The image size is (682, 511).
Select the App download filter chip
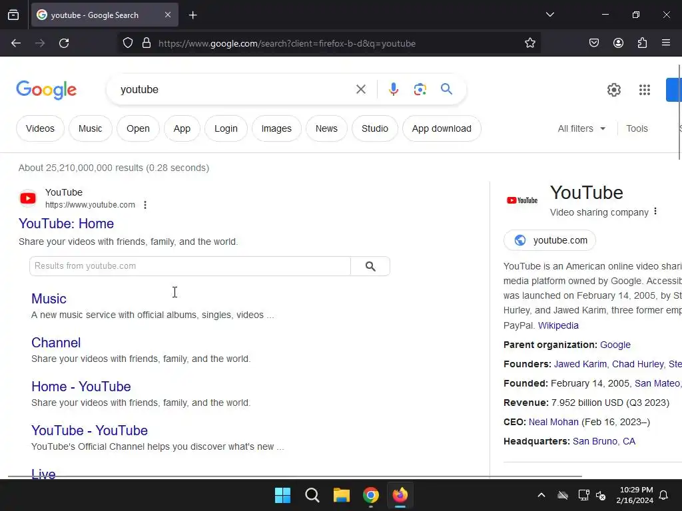(442, 128)
